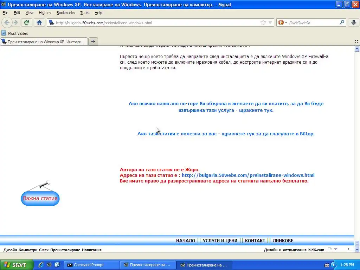Open the Downloads arrow button
Screen dimensions: 360x270
pos(354,22)
